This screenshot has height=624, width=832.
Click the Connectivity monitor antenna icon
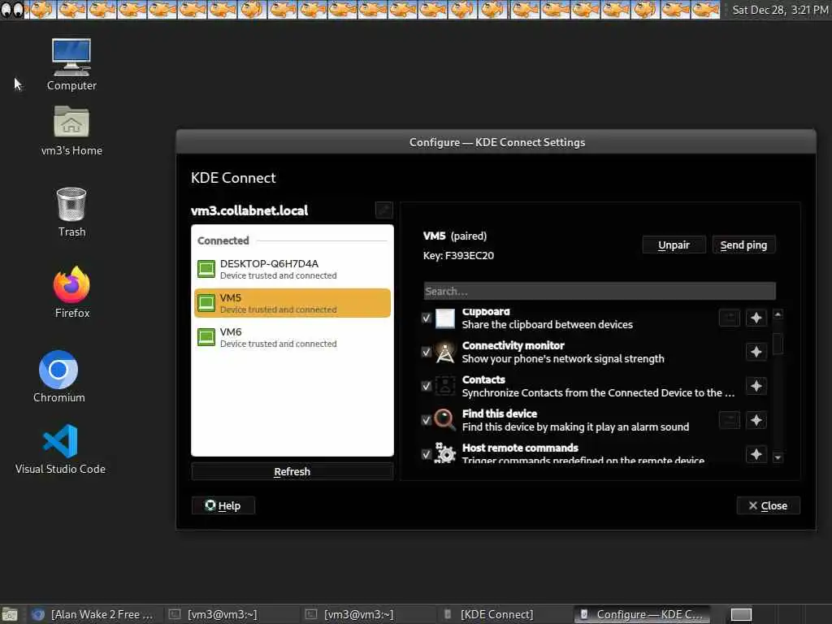pyautogui.click(x=444, y=352)
